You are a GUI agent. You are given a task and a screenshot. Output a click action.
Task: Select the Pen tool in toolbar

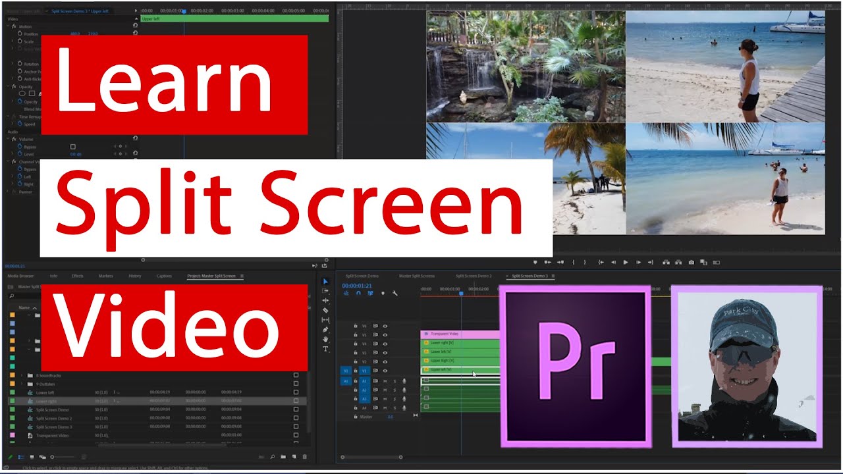pyautogui.click(x=325, y=329)
